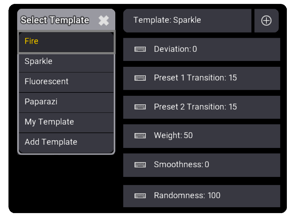
Task: Edit the Smoothness: 0 field
Action: click(x=202, y=165)
